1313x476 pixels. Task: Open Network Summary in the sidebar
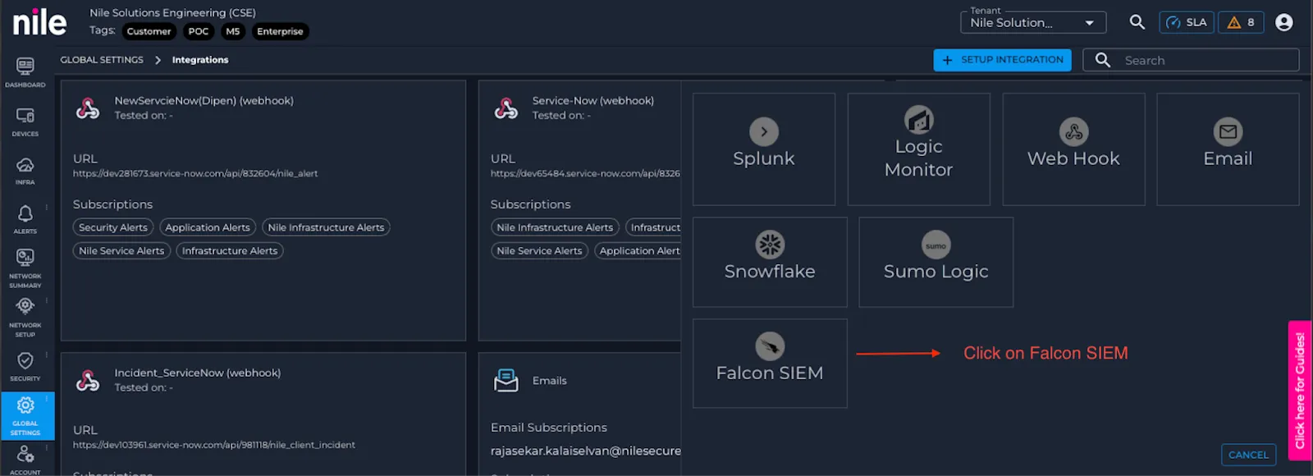click(25, 268)
